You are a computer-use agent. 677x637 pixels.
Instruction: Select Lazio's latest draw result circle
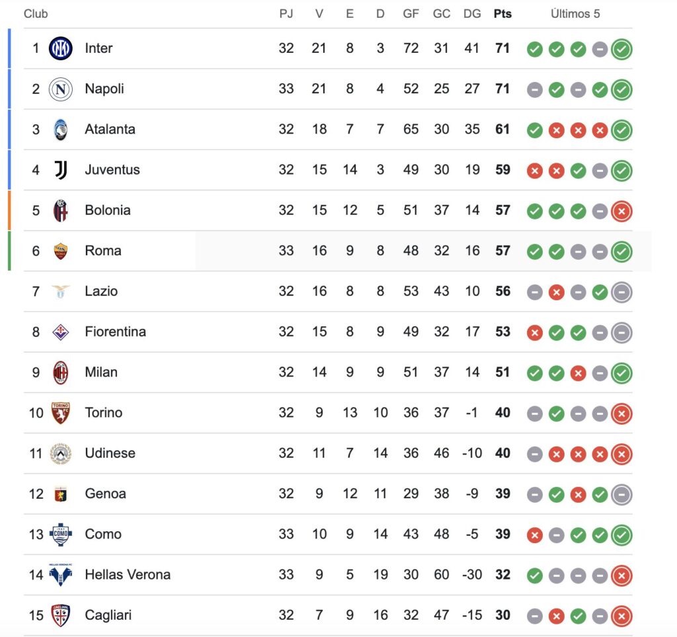pos(621,292)
